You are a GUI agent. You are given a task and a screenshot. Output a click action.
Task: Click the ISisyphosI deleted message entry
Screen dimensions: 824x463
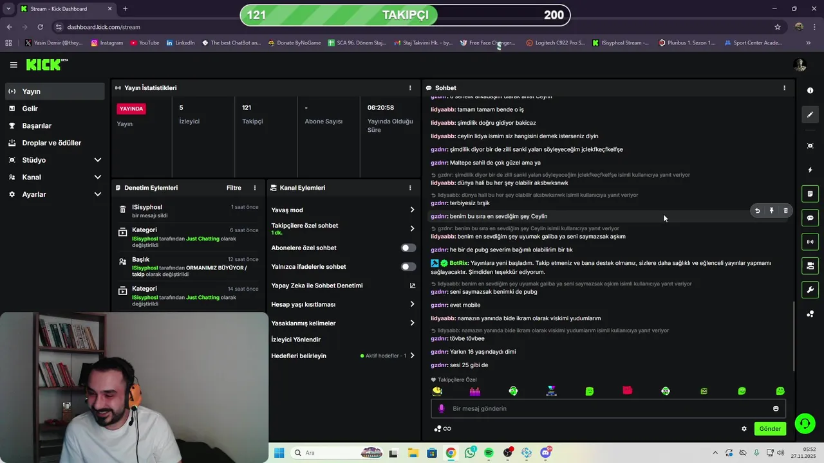[x=189, y=211]
